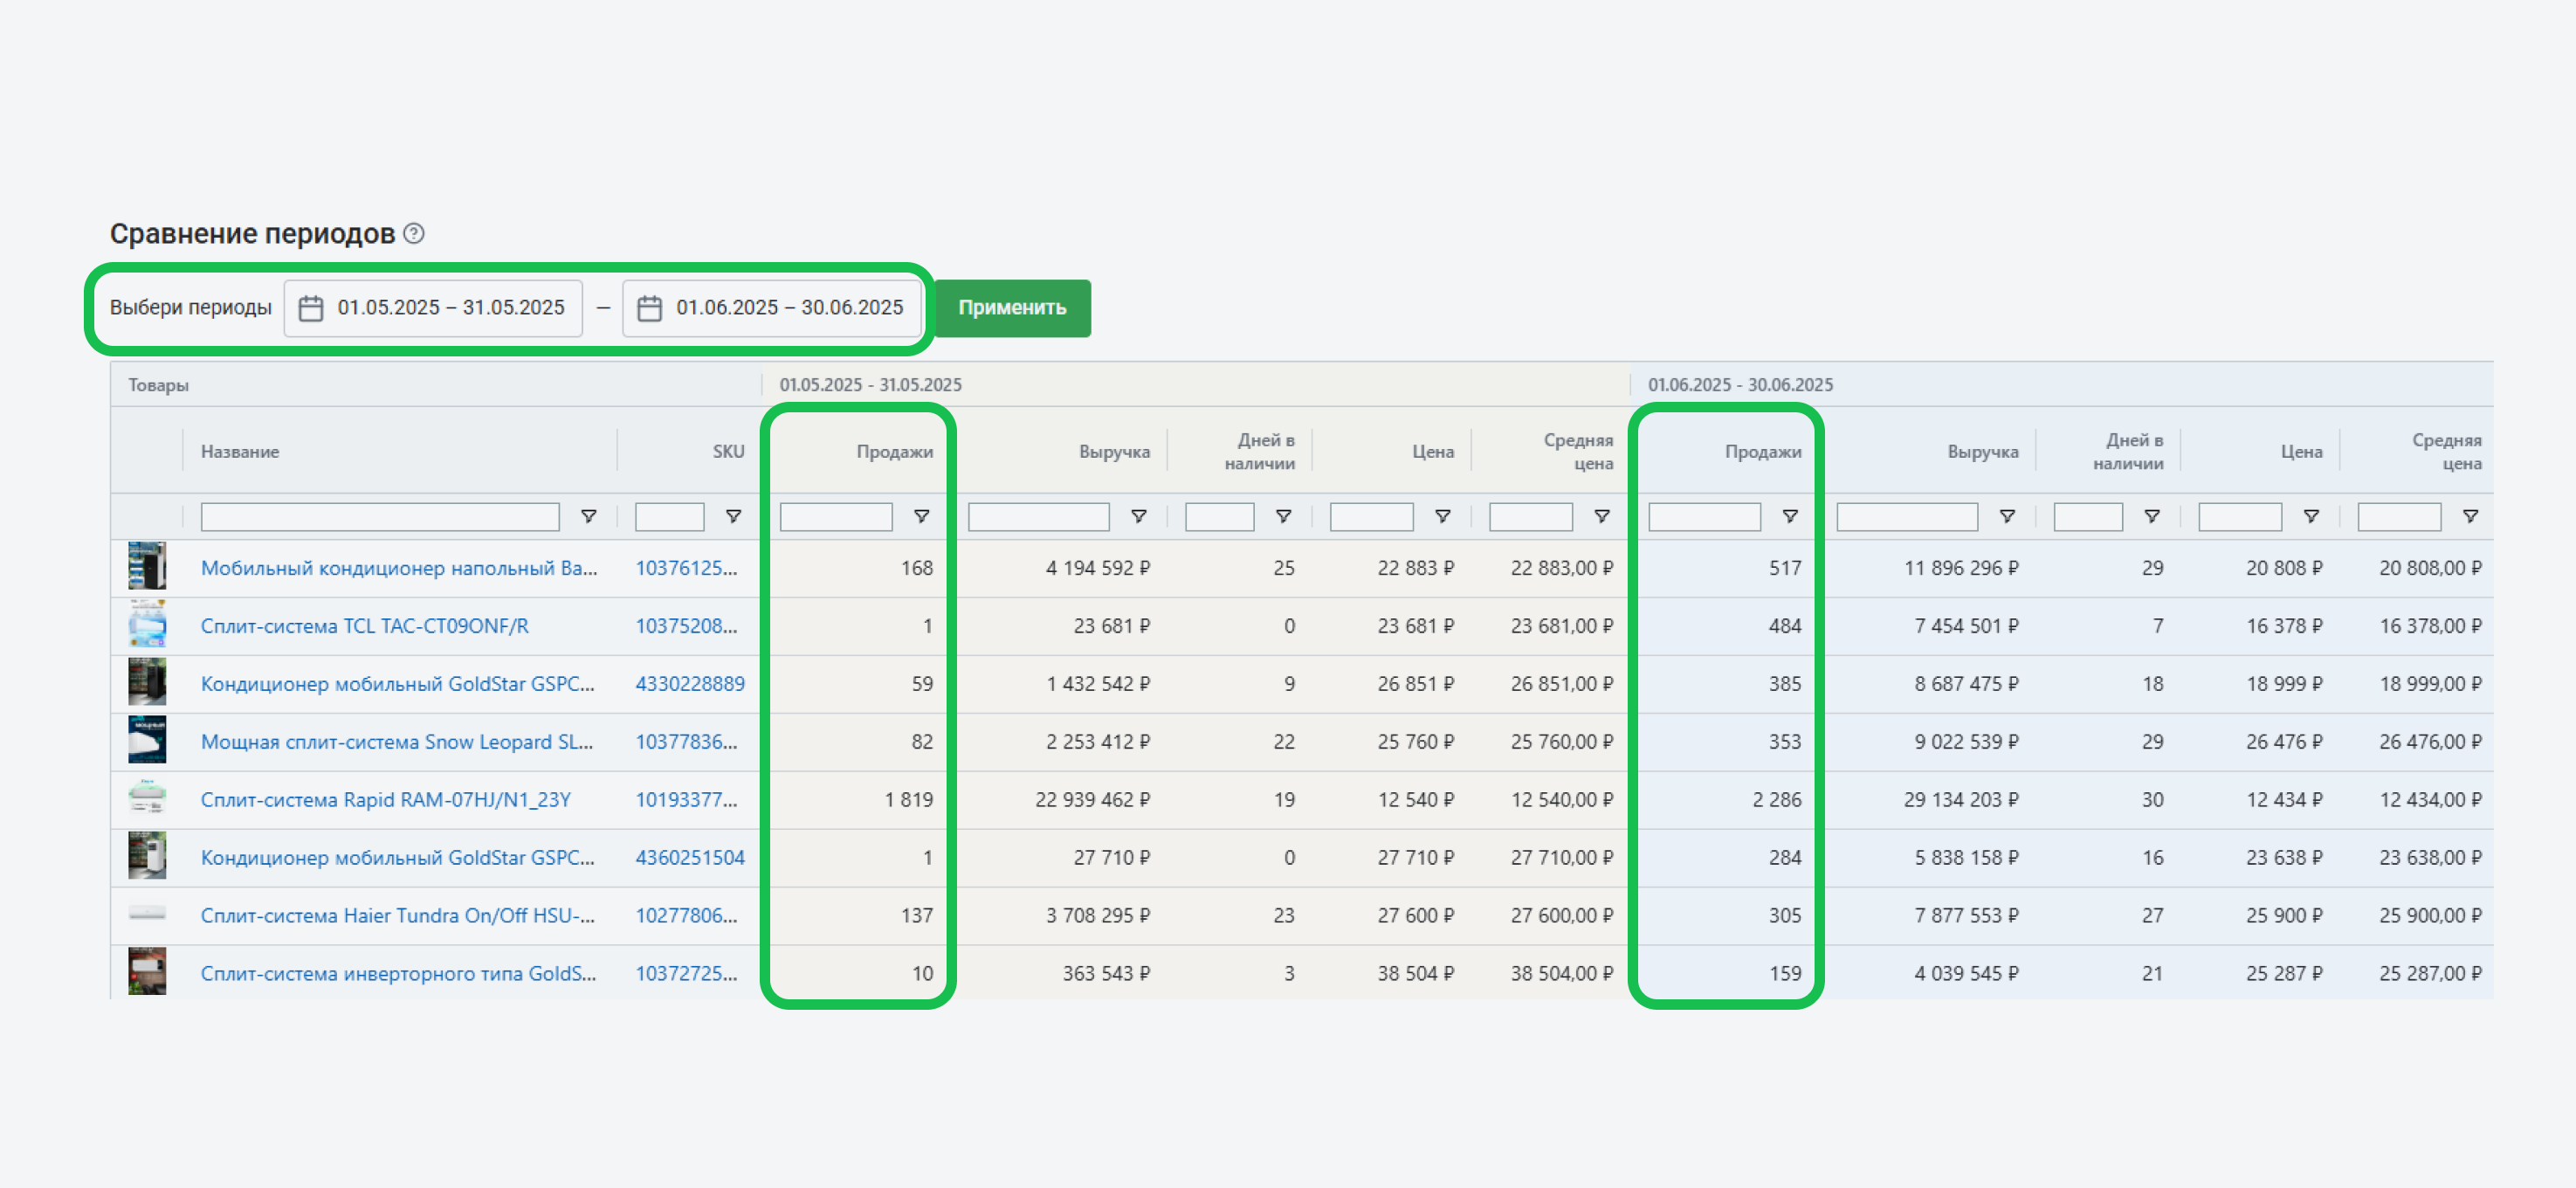
Task: Click the help icon beside Сравнение периодов
Action: tap(414, 233)
